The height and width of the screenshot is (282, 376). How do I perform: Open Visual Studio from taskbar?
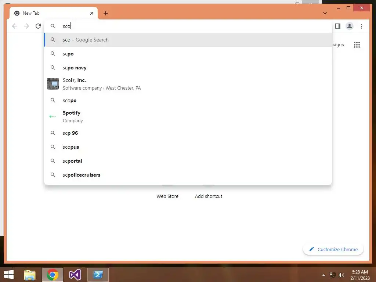pos(75,275)
